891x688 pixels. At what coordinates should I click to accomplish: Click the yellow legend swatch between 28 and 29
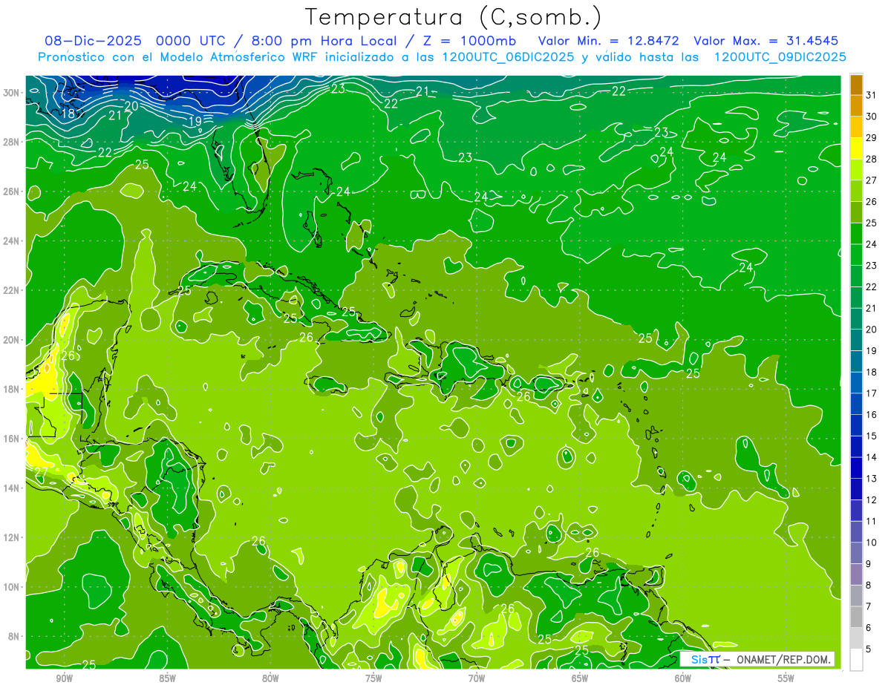click(856, 148)
